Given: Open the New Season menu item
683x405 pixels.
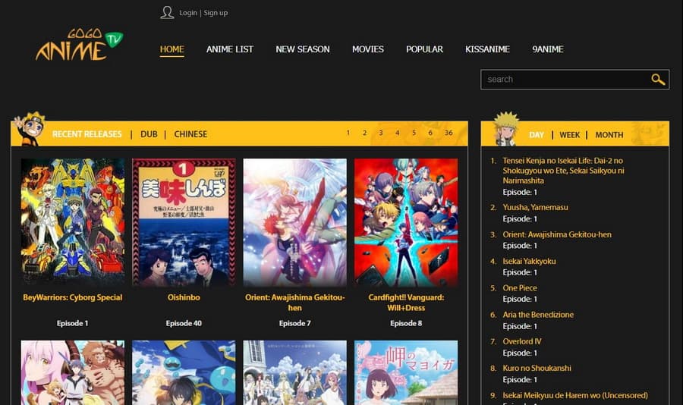Looking at the screenshot, I should pos(302,49).
